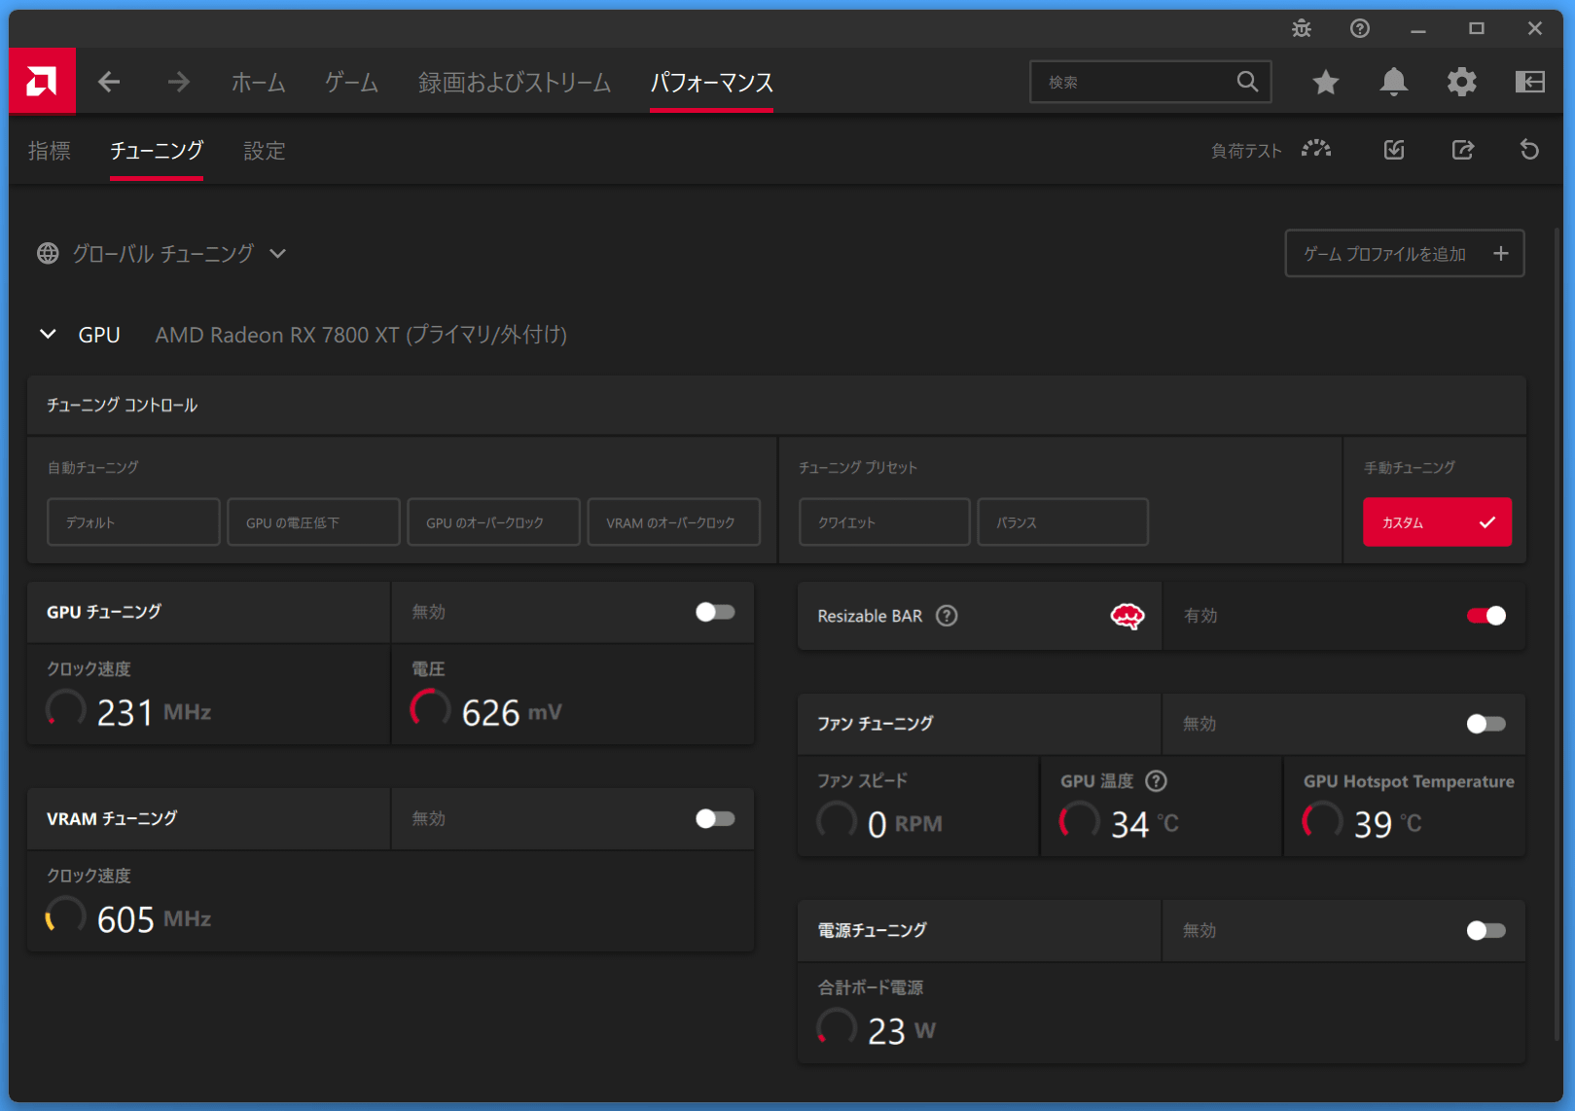Screen dimensions: 1575x1111
Task: Open the ホーム tab
Action: [259, 83]
